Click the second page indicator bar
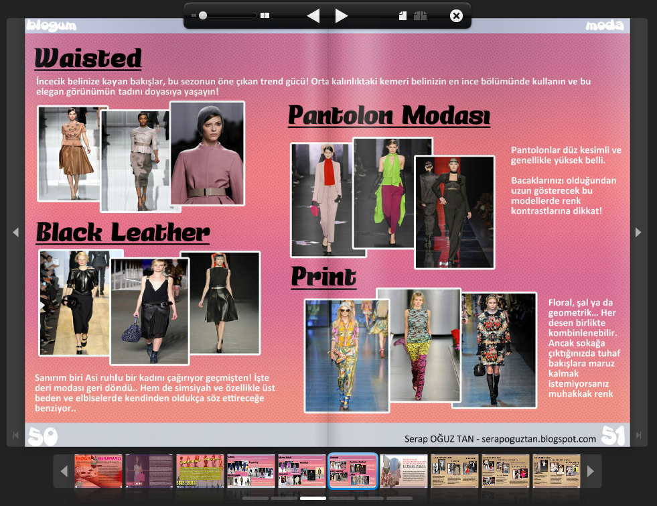657x506 pixels. (284, 499)
